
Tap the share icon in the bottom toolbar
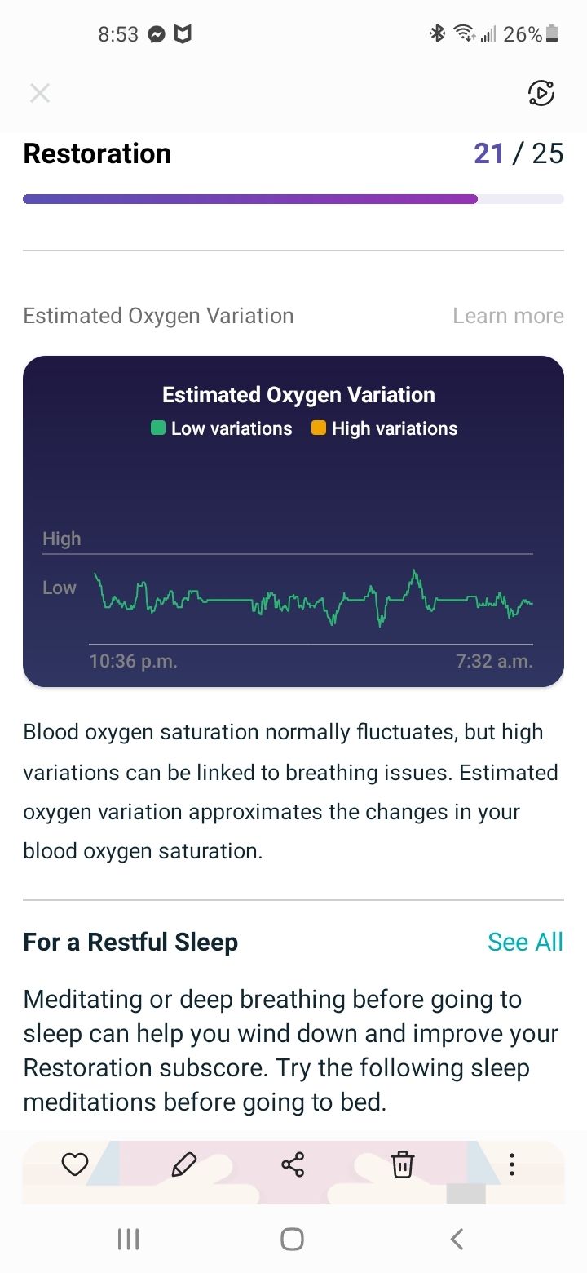(293, 1164)
